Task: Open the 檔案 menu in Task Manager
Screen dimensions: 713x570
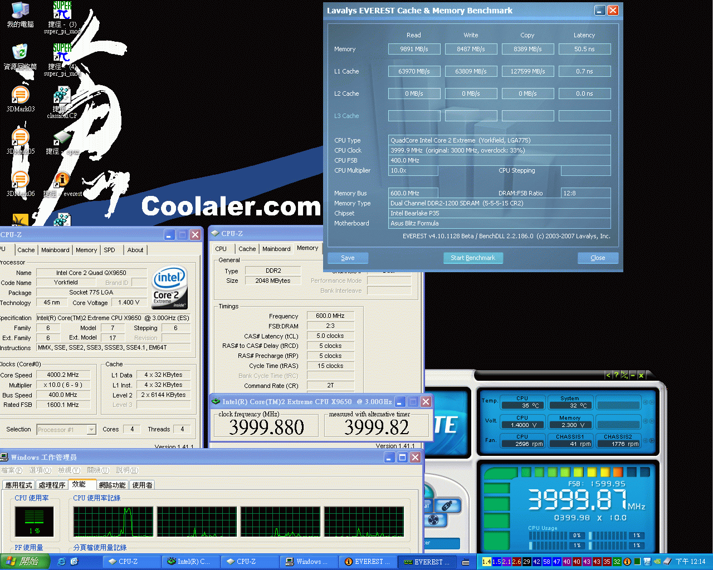Action: (12, 470)
